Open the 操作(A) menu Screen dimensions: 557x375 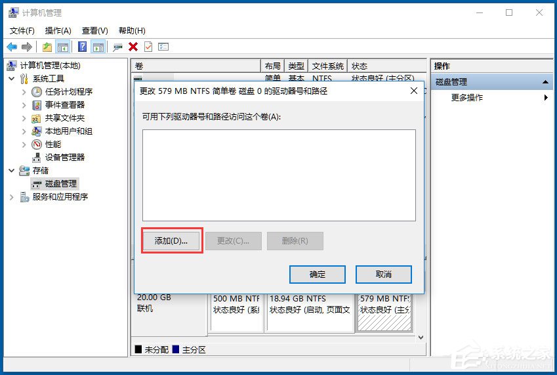58,31
